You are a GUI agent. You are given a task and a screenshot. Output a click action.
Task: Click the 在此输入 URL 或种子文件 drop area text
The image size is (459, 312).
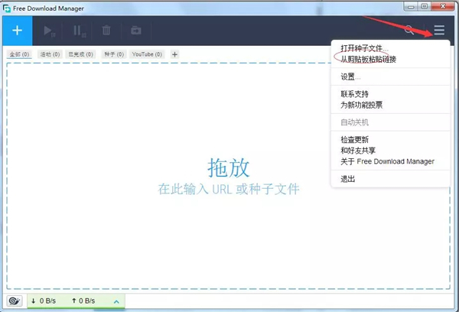(x=229, y=189)
